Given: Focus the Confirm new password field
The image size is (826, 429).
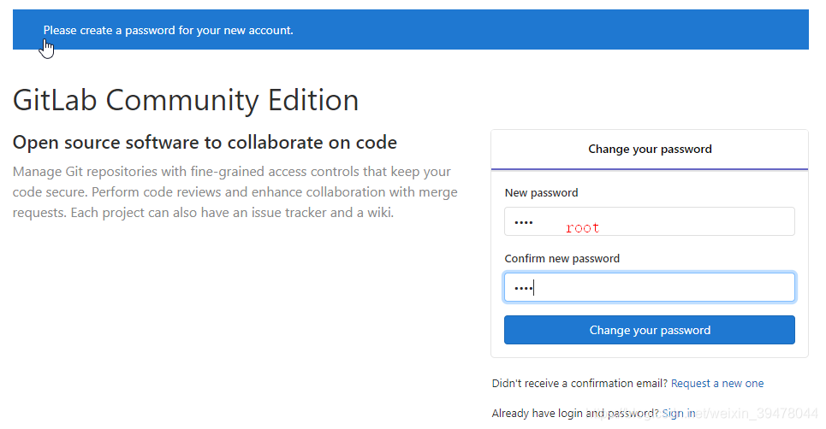Looking at the screenshot, I should point(649,287).
